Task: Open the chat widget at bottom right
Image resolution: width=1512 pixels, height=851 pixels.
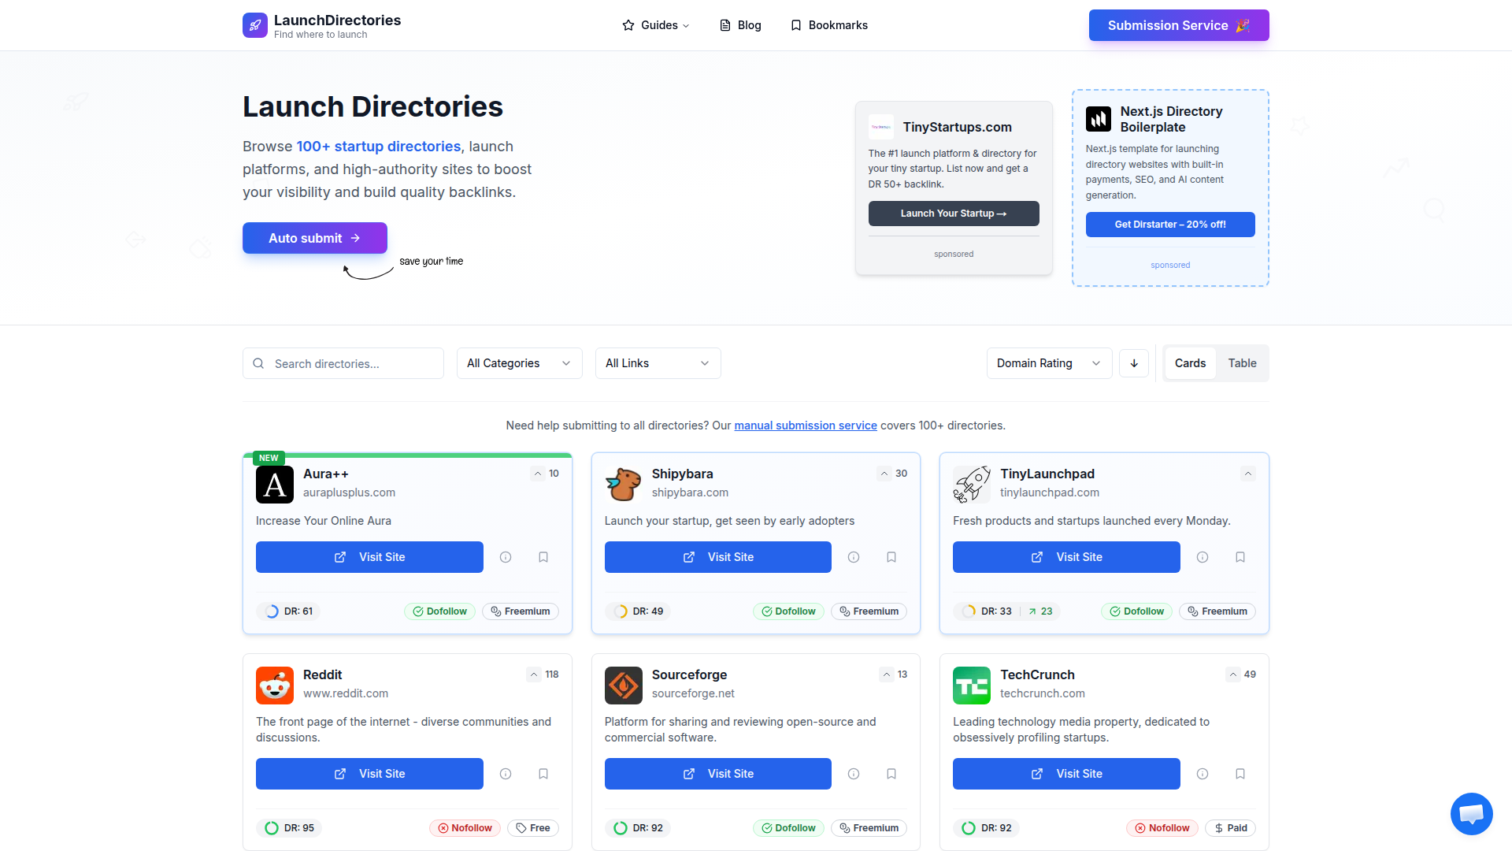Action: tap(1471, 814)
